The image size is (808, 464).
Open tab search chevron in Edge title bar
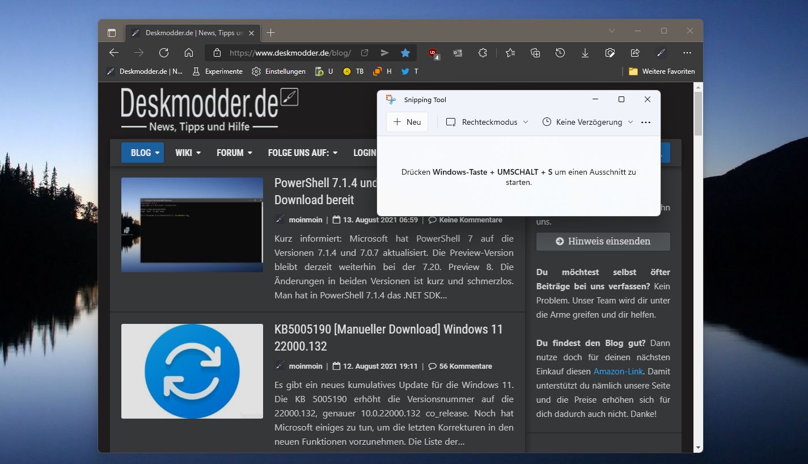[x=612, y=31]
